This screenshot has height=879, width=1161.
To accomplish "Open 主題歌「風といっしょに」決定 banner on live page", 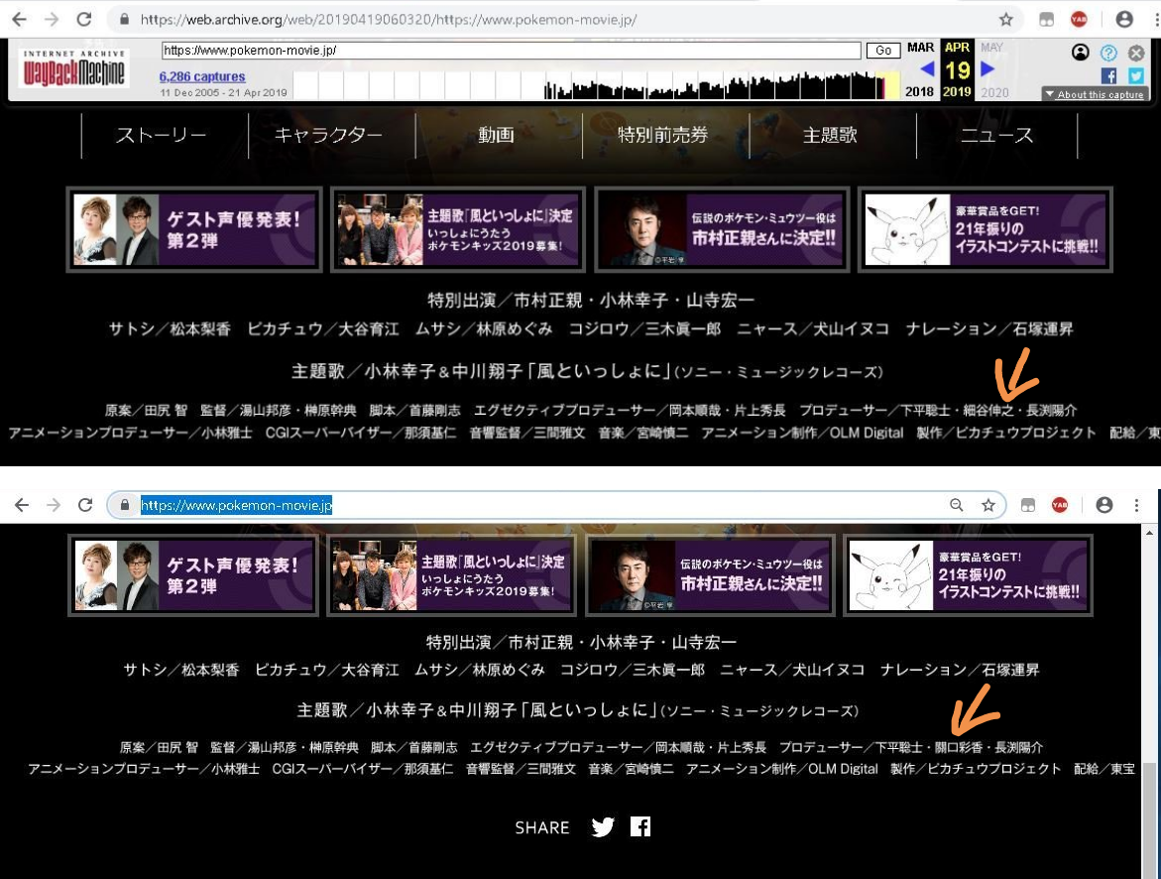I will click(452, 575).
